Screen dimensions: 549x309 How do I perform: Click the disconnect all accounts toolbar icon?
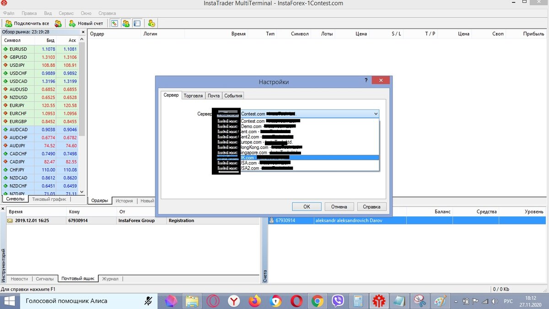click(x=58, y=23)
